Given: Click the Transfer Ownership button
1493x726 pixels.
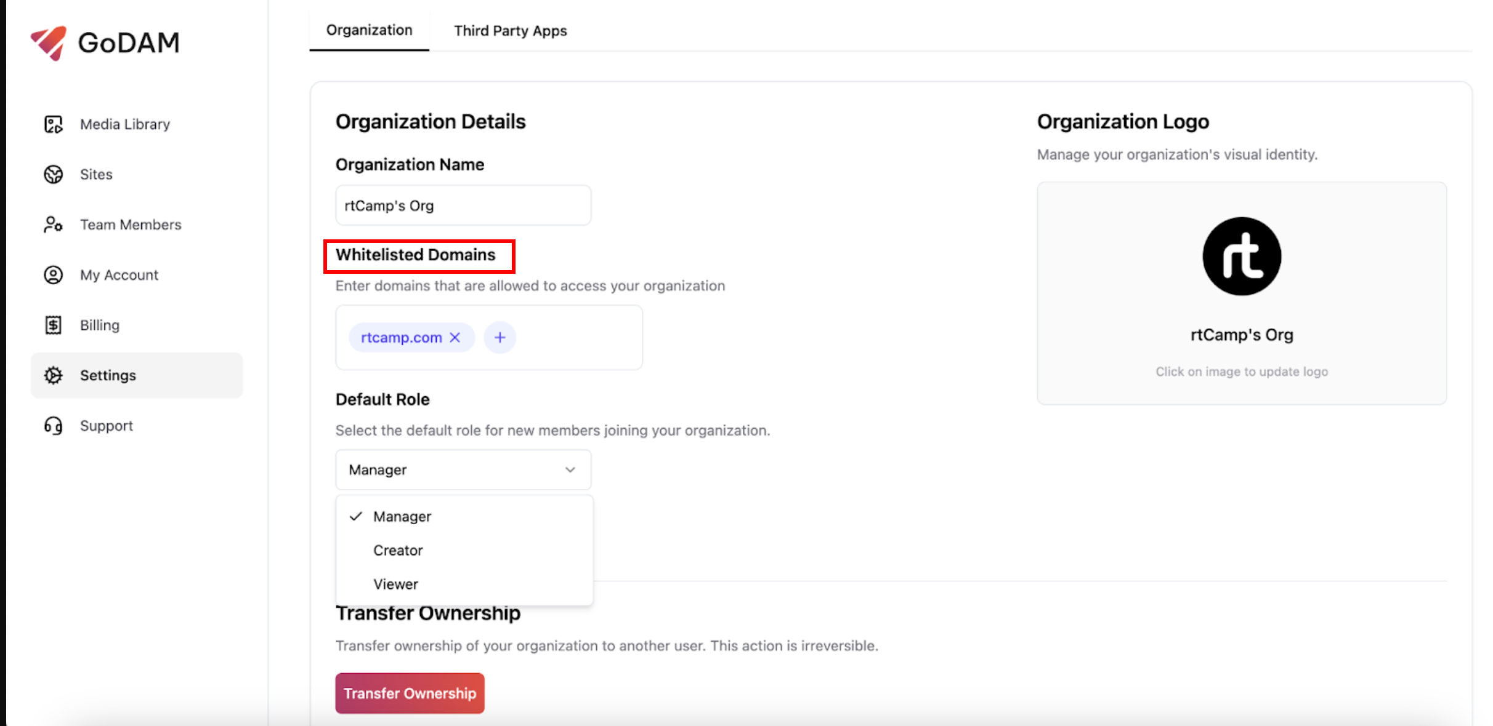Looking at the screenshot, I should coord(410,693).
